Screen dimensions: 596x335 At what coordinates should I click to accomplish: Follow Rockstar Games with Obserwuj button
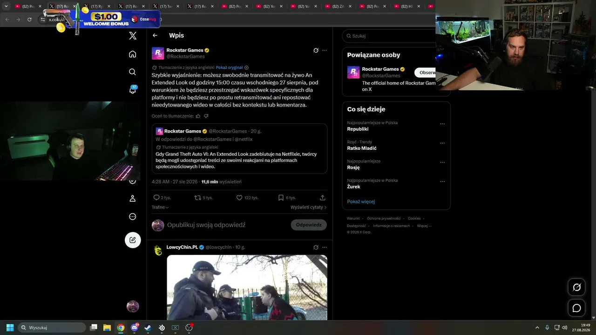pos(426,73)
